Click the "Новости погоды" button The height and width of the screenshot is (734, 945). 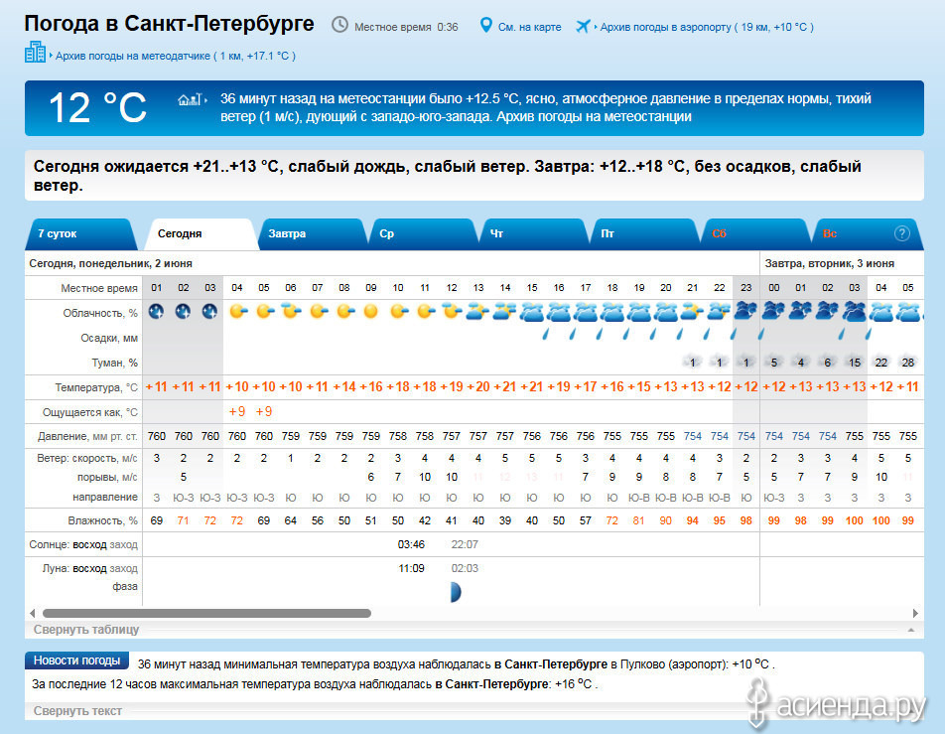click(76, 661)
